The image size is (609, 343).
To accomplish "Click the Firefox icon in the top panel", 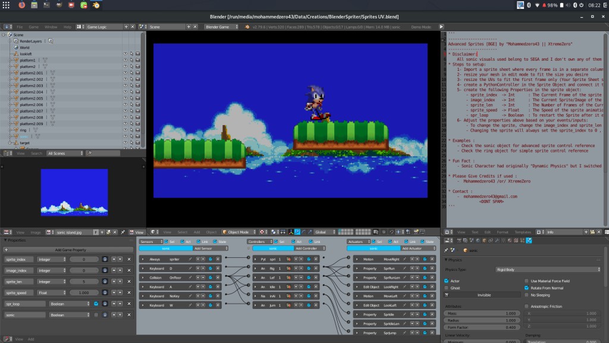I will point(22,5).
